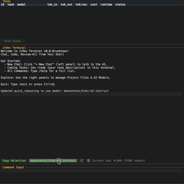The image size is (184, 184).
Task: Click the 'Quit: Type /exit' line
Action: tap(28, 84)
